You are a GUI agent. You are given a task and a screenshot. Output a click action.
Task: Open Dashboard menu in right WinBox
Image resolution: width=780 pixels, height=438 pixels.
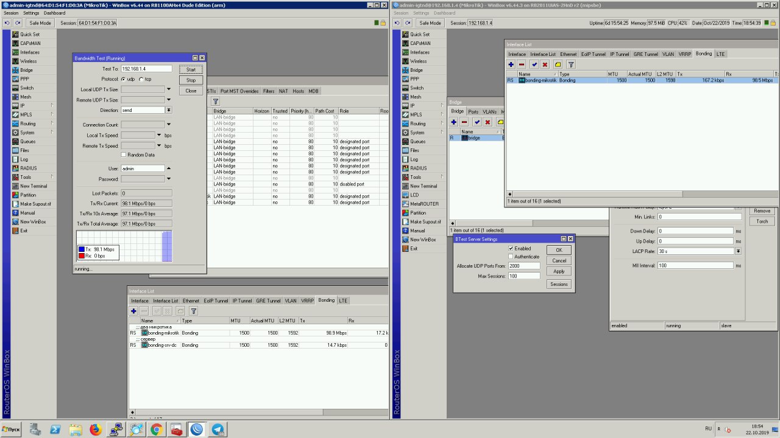click(x=444, y=13)
